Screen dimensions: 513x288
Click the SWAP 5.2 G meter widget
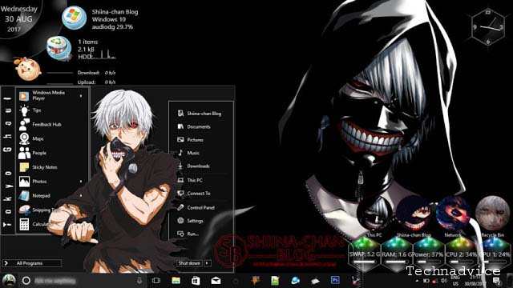[x=365, y=254]
